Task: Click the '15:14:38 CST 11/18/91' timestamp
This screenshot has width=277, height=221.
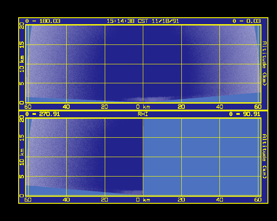Action: (x=143, y=21)
